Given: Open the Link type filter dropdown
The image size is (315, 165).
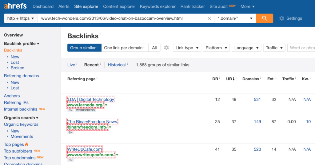Looking at the screenshot, I should [187, 48].
